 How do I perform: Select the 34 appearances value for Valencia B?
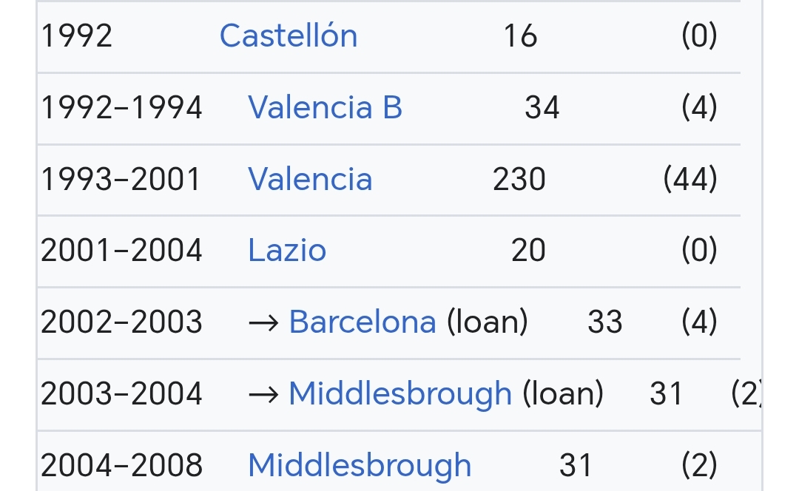click(x=542, y=107)
